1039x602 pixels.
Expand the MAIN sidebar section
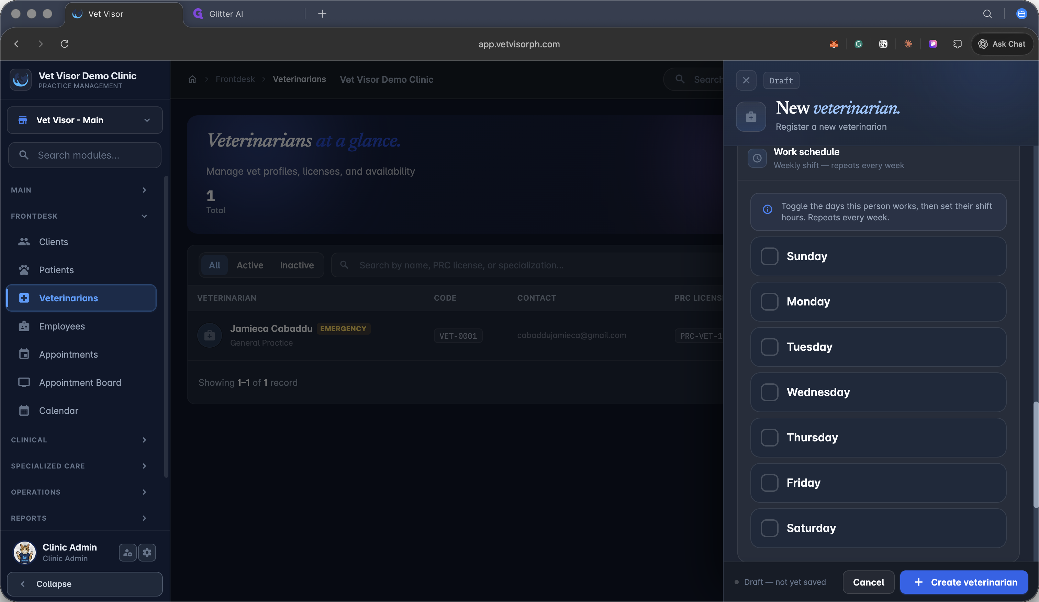[79, 190]
